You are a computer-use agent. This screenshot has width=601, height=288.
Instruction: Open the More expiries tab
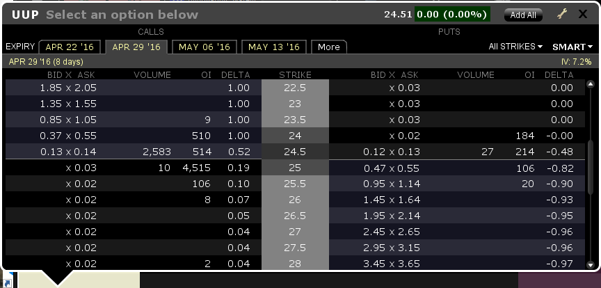[x=329, y=47]
